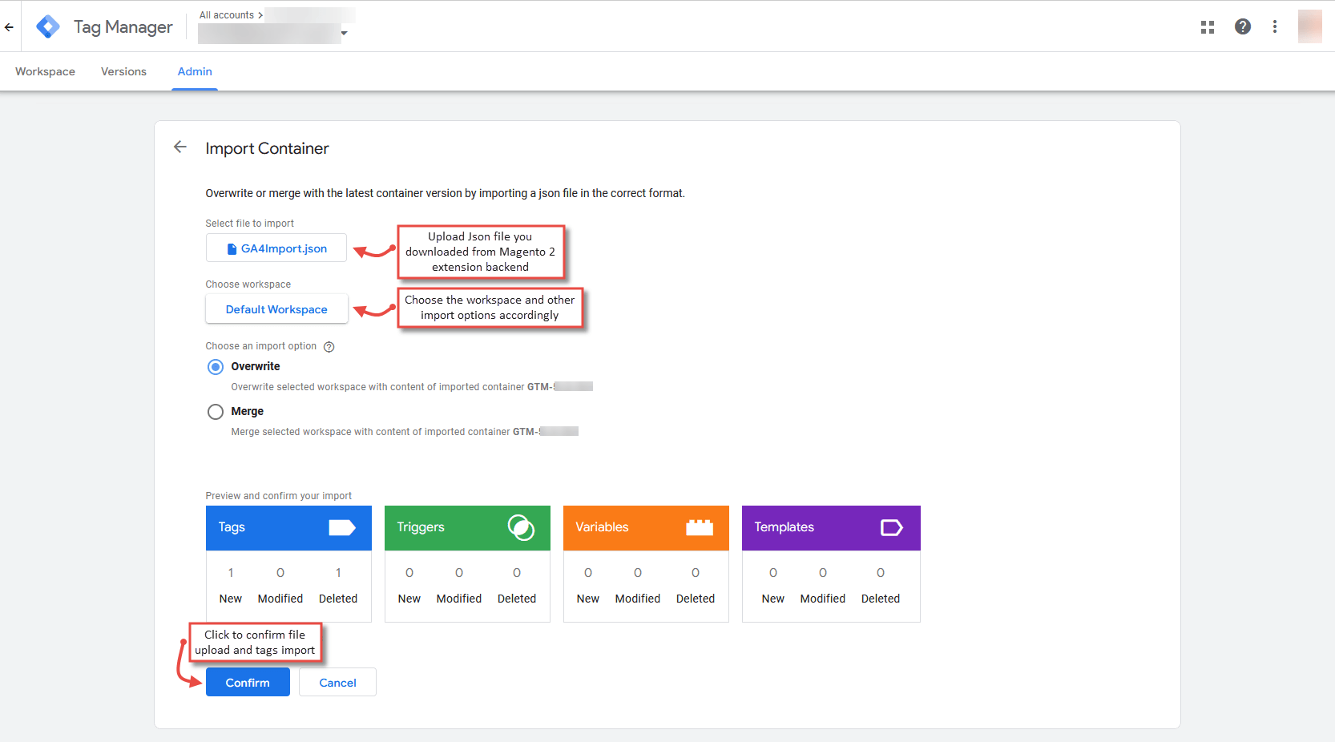This screenshot has height=742, width=1335.
Task: Click the Variables New label
Action: [588, 599]
